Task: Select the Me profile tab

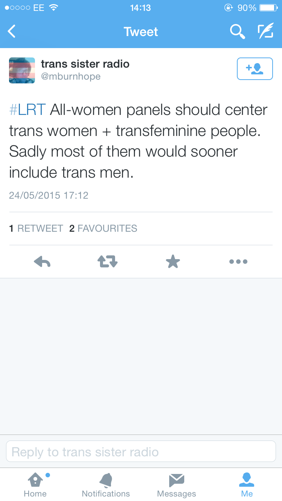Action: 247,484
